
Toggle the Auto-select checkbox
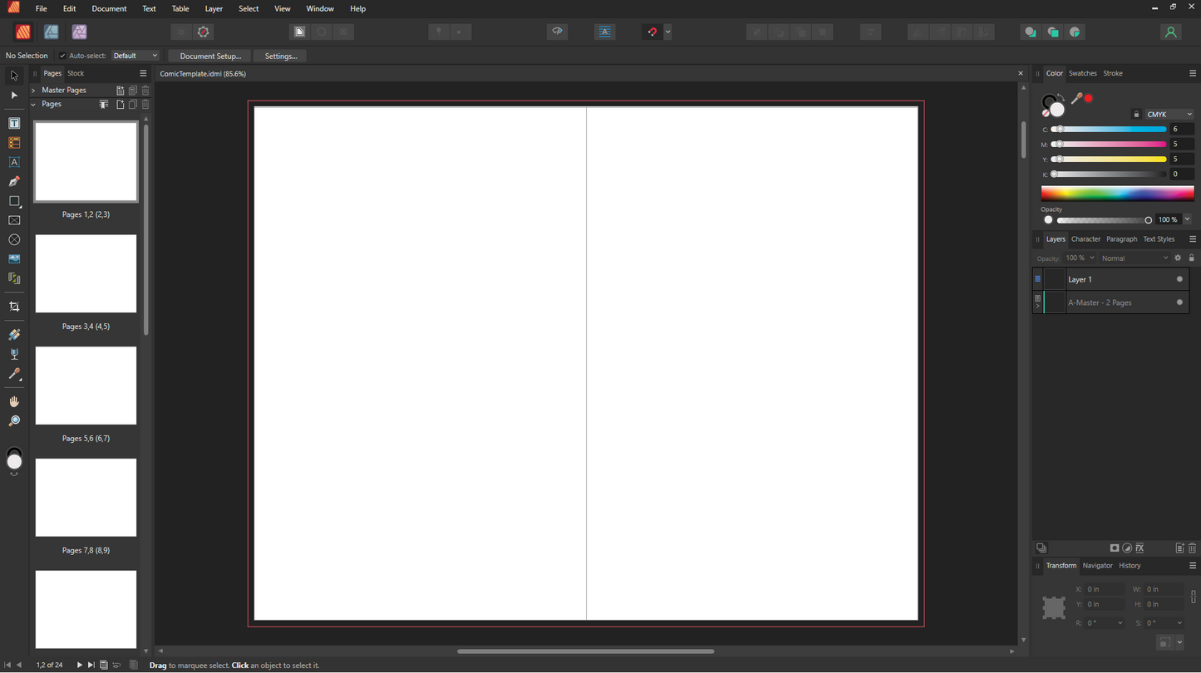62,56
